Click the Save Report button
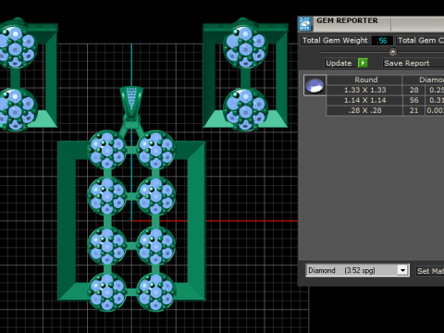 tap(413, 63)
